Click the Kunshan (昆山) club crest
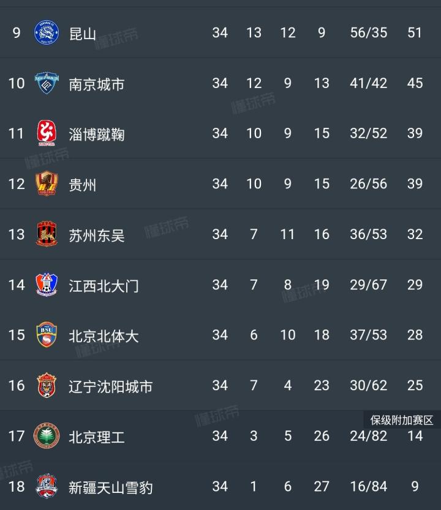The width and height of the screenshot is (441, 510). click(47, 32)
